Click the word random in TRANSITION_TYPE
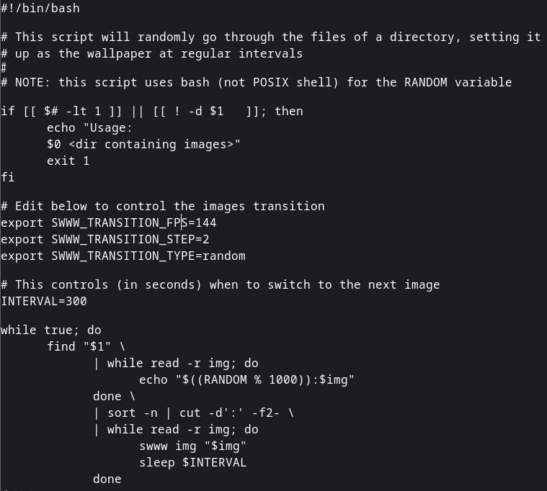Image resolution: width=547 pixels, height=491 pixels. pyautogui.click(x=224, y=256)
